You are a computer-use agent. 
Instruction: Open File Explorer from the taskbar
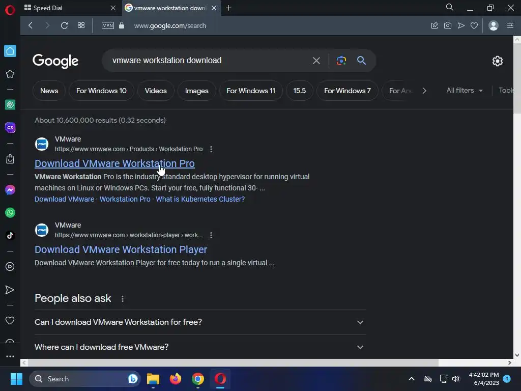pos(153,379)
